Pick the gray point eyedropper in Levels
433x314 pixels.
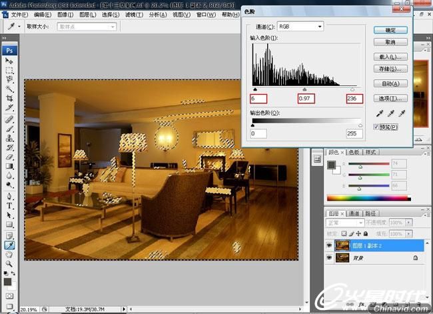pyautogui.click(x=391, y=113)
